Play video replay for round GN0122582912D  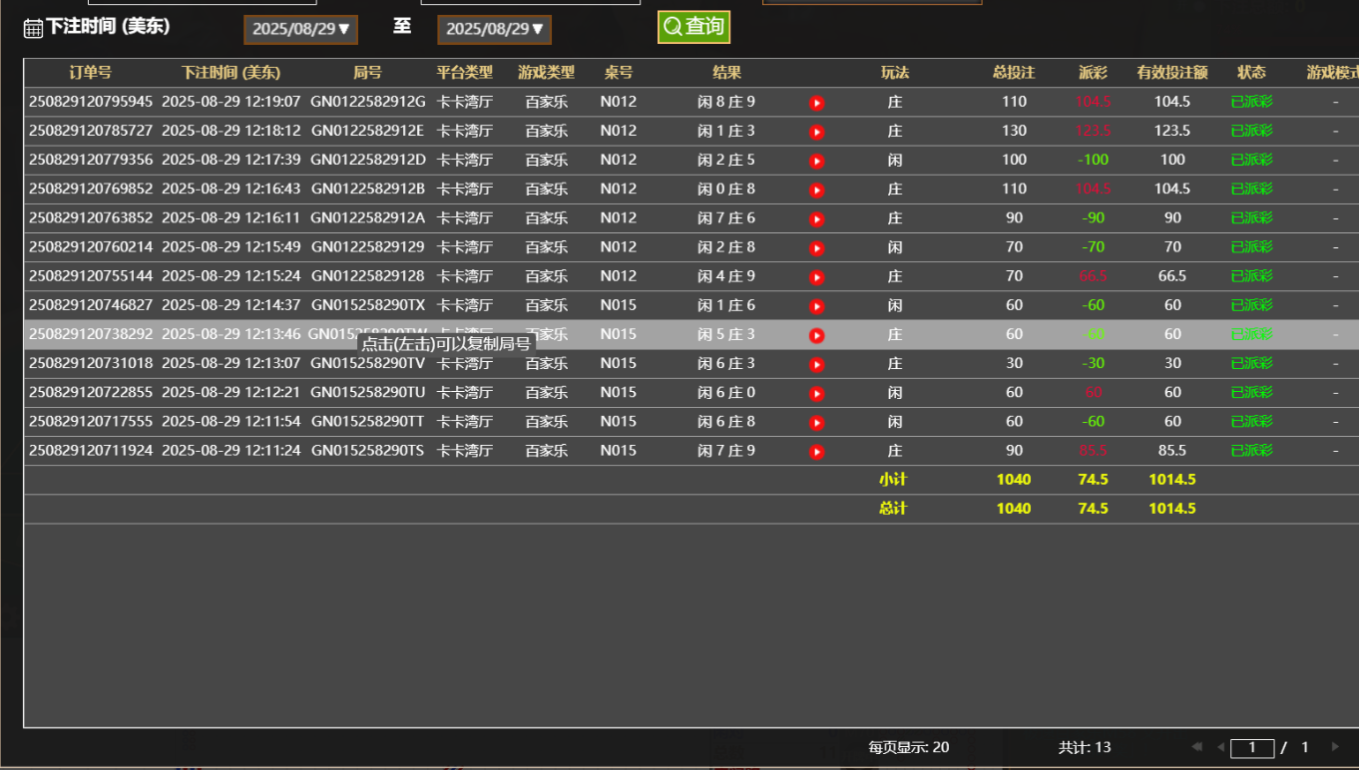(816, 161)
